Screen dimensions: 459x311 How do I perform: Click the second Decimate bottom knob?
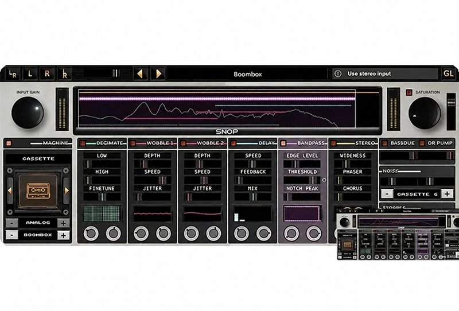(113, 234)
